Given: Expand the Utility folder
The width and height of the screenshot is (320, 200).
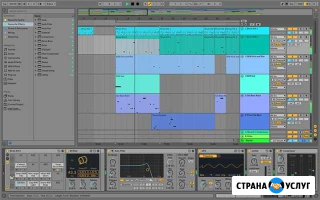Looking at the screenshot, I should pos(35,75).
